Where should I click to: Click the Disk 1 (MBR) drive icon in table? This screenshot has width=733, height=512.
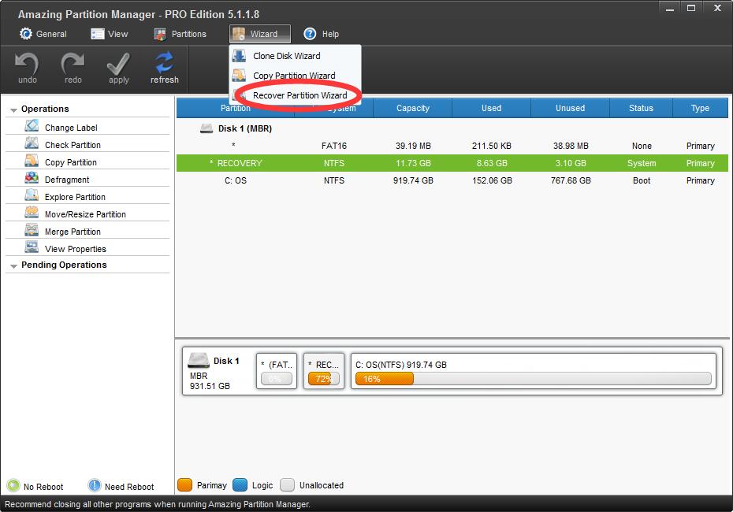click(x=207, y=128)
